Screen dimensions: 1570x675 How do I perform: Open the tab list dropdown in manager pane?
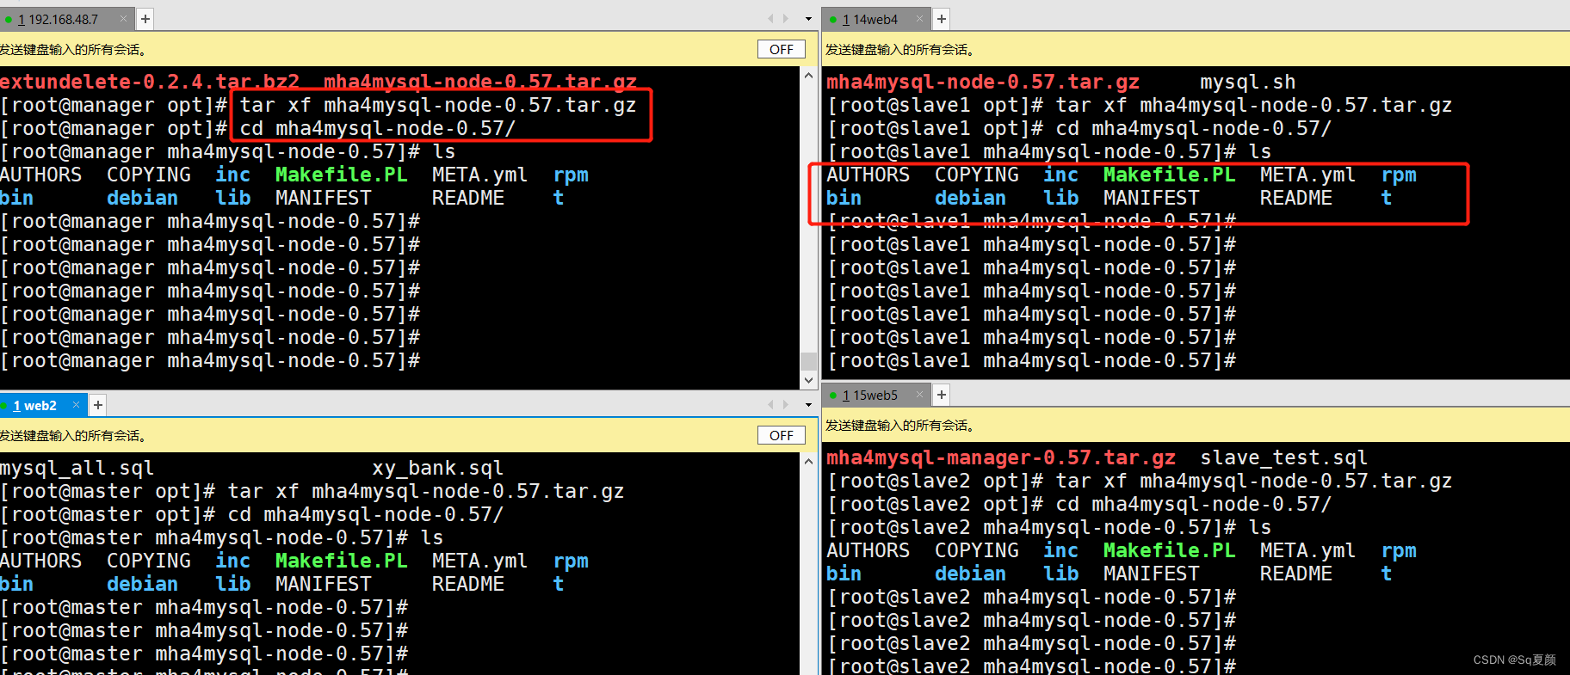click(808, 18)
